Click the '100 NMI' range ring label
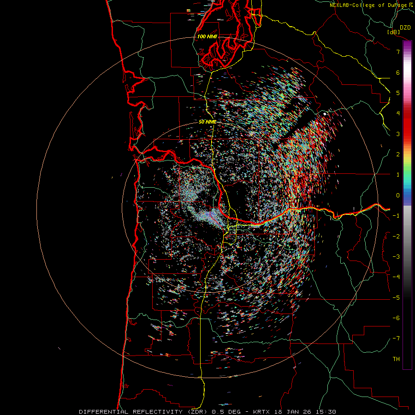Image resolution: width=415 pixels, height=415 pixels. point(207,36)
